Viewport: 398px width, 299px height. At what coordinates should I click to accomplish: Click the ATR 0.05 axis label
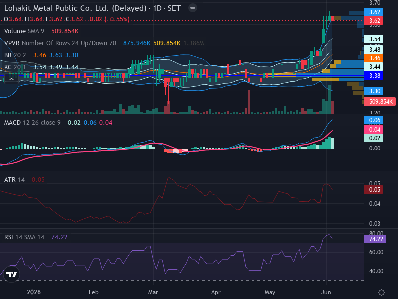(x=374, y=190)
